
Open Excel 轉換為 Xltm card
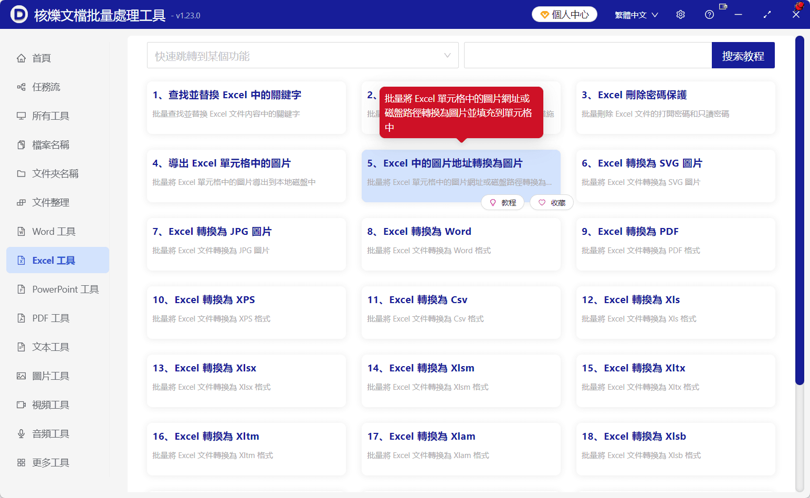pos(246,449)
